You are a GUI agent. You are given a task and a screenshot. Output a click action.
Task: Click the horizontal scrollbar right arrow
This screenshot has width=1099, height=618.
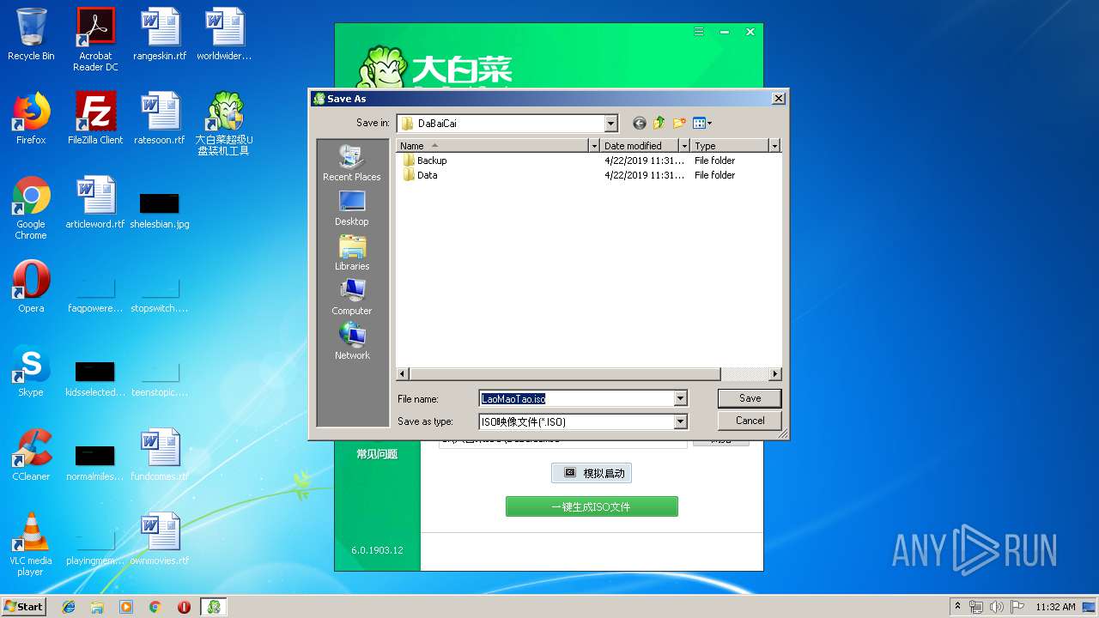pos(775,374)
